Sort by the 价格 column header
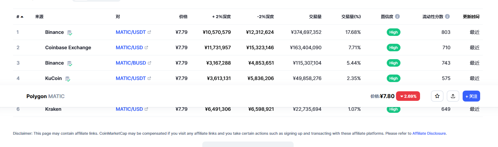This screenshot has height=147, width=498. [x=183, y=16]
